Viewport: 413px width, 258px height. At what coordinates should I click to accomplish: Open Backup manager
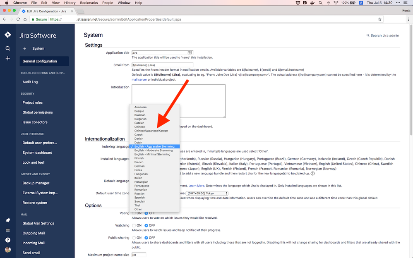[x=36, y=183]
